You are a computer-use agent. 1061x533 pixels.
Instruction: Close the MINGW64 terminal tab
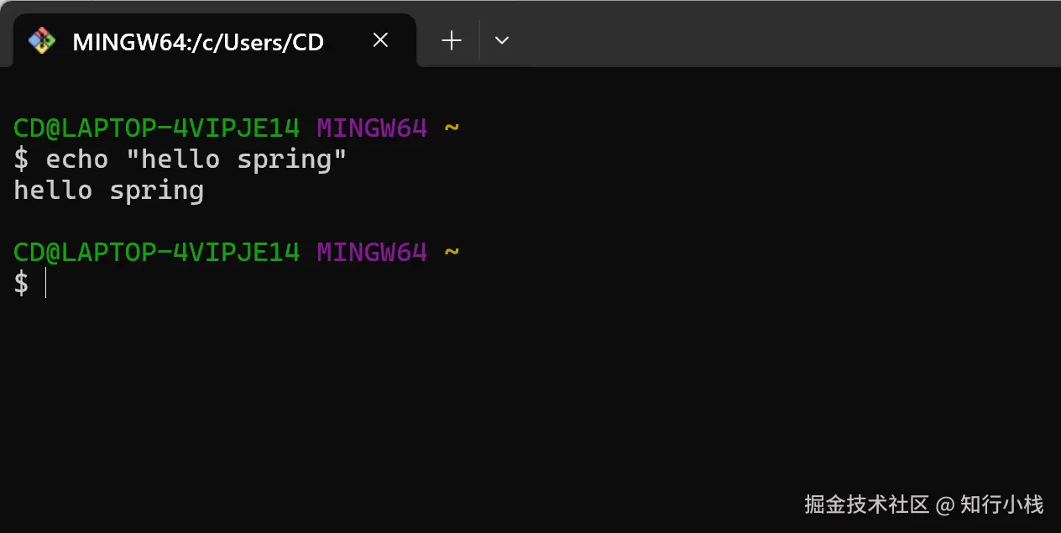click(x=380, y=40)
